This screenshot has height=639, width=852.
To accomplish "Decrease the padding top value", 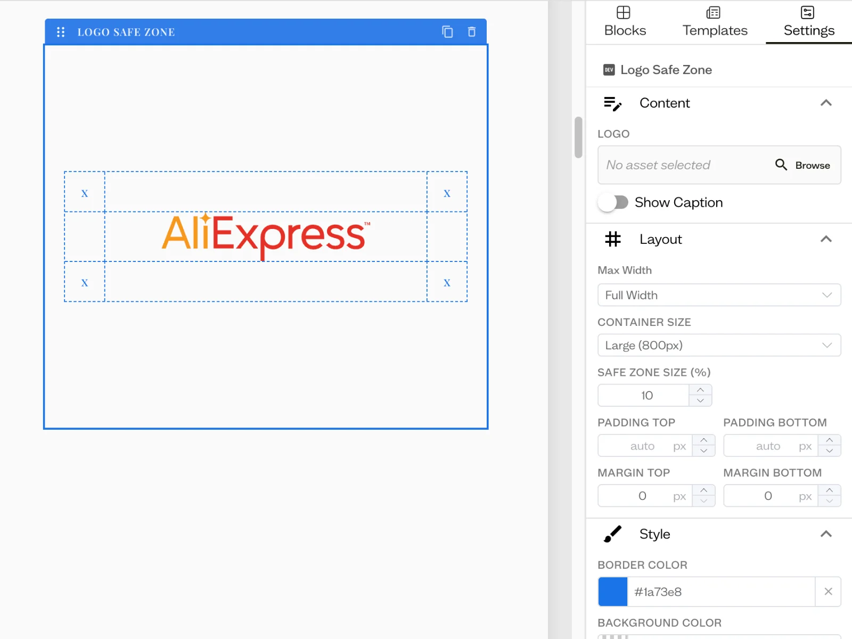I will (x=704, y=451).
